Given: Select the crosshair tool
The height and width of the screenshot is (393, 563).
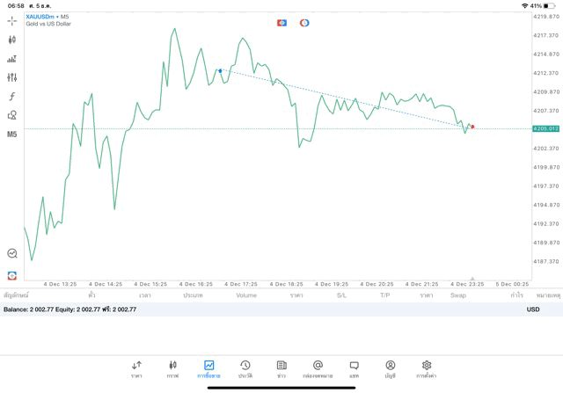Looking at the screenshot, I should click(12, 20).
